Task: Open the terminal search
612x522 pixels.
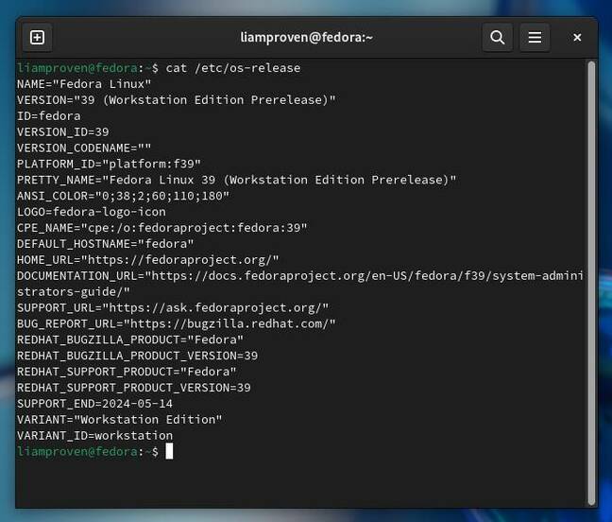Action: tap(497, 38)
